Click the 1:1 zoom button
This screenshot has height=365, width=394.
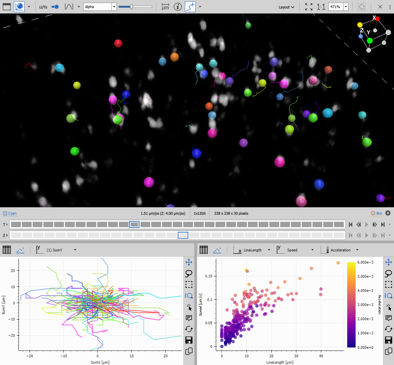[321, 6]
